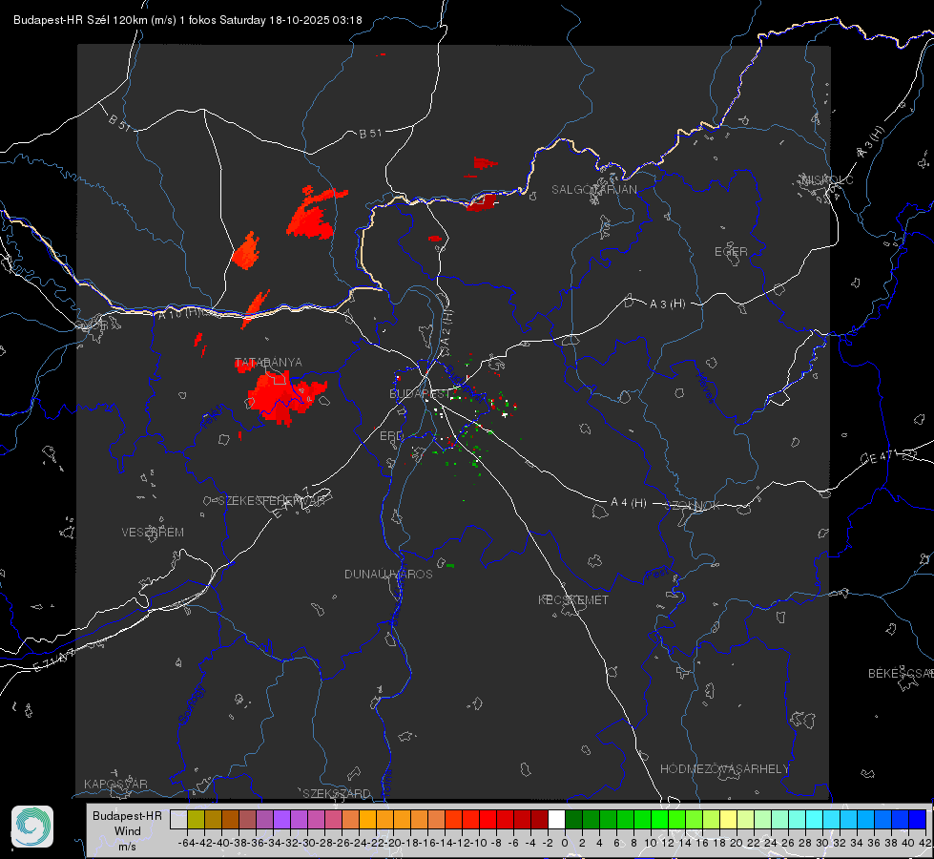The image size is (934, 859).
Task: Click the blue Heves county label
Action: click(x=705, y=388)
